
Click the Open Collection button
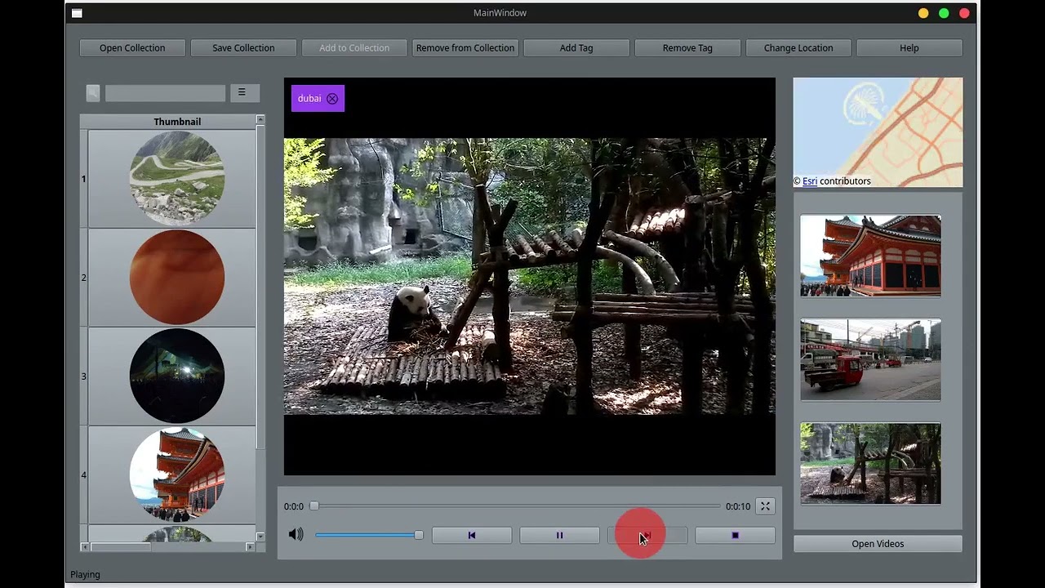coord(132,48)
